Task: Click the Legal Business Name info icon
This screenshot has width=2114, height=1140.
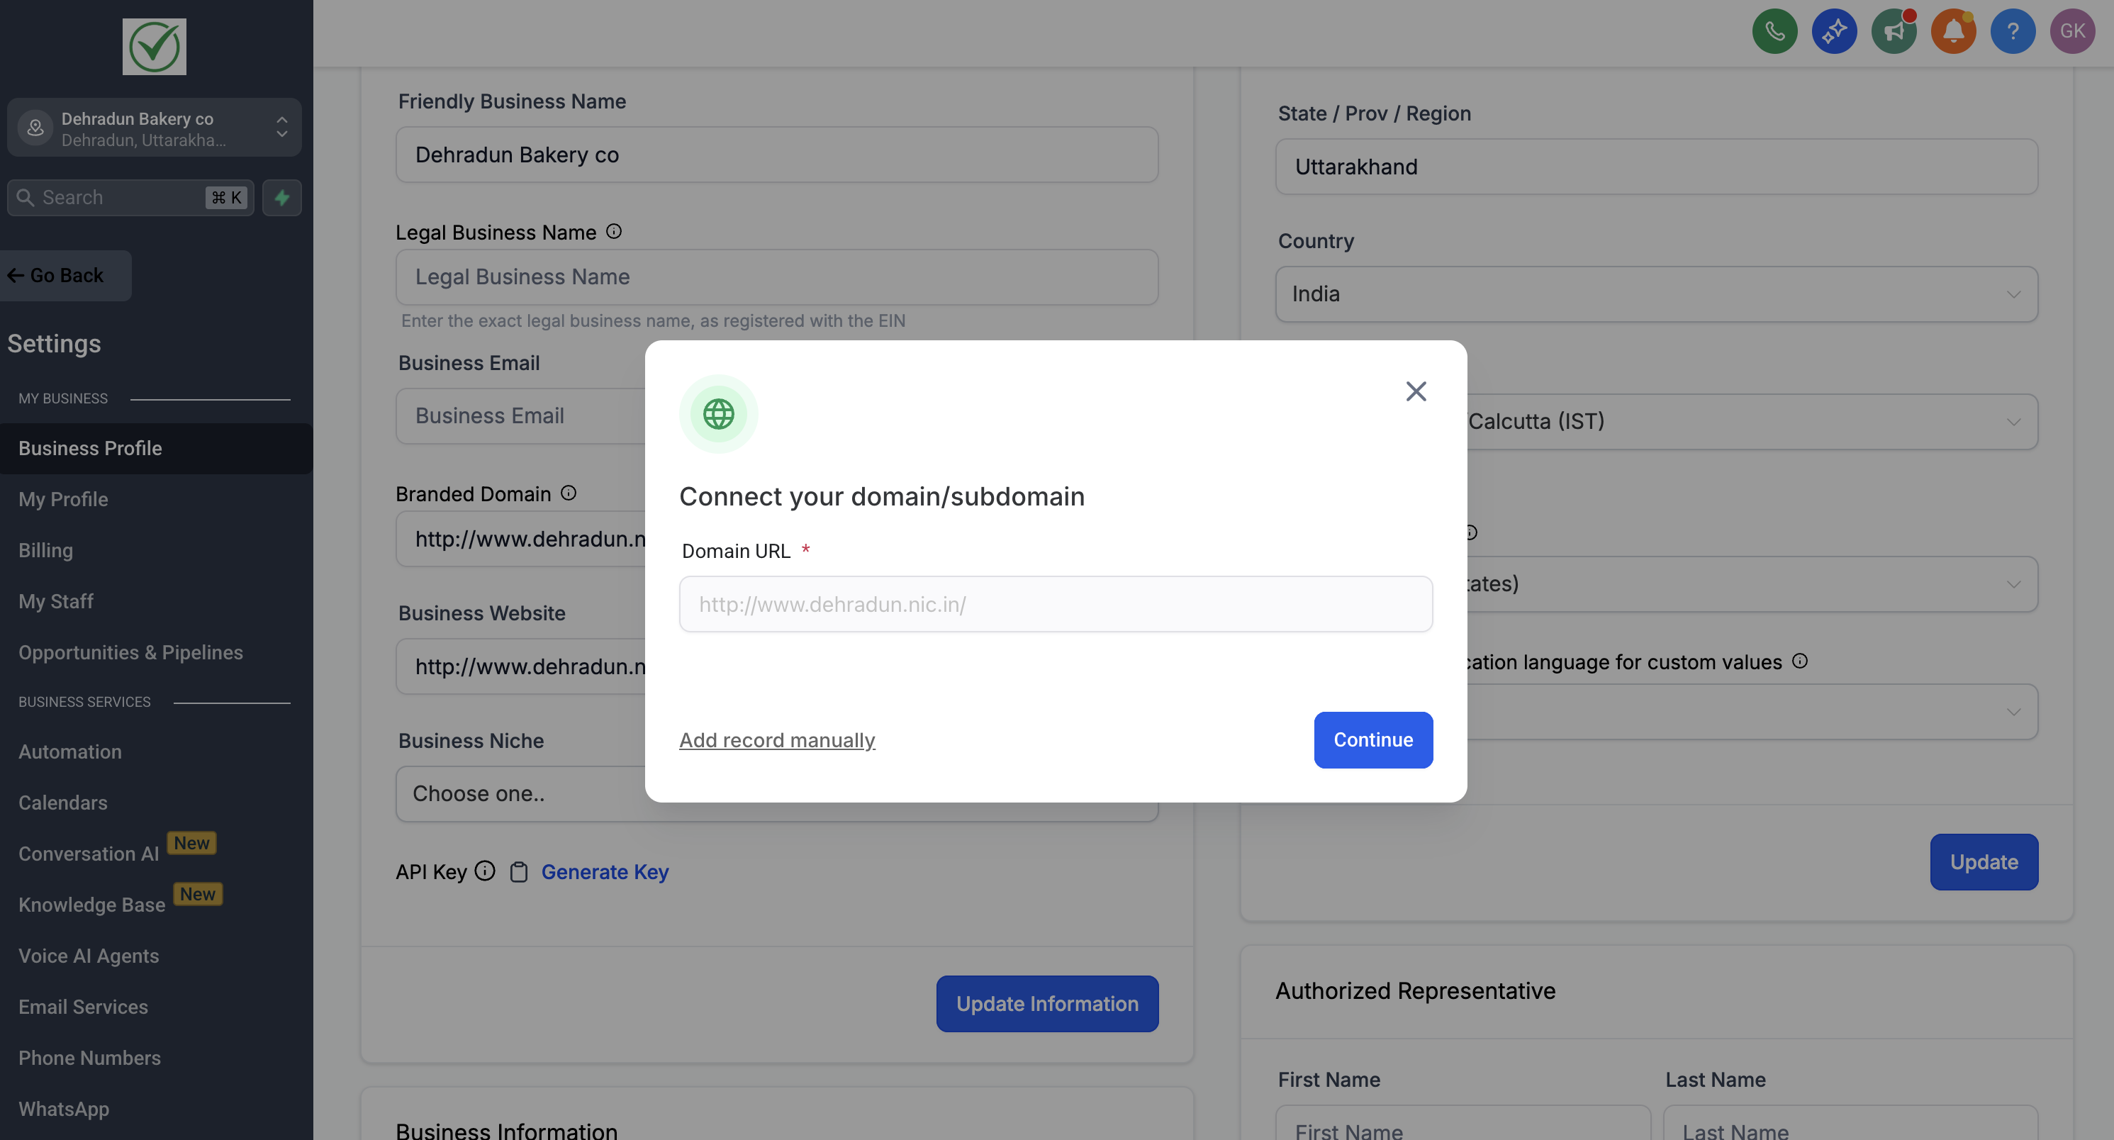Action: [614, 231]
